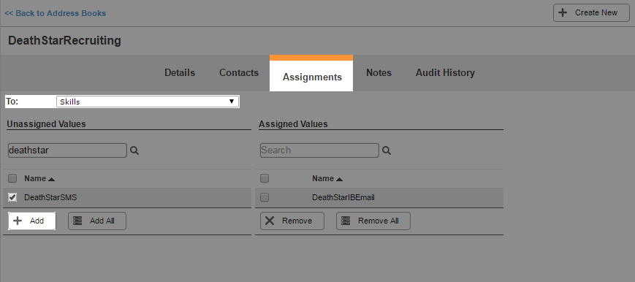This screenshot has width=635, height=282.
Task: Click the Name header in Unassigned Values
Action: (x=35, y=178)
